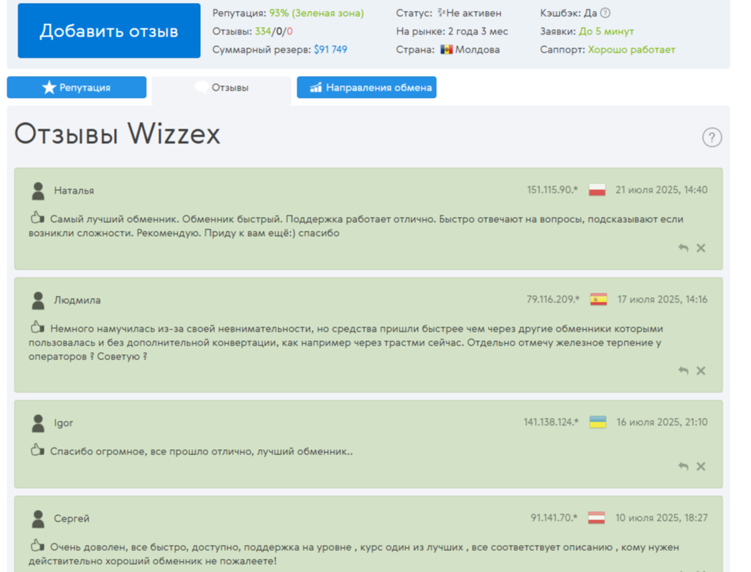751x572 pixels.
Task: Click Сергей's user avatar icon
Action: [x=38, y=519]
